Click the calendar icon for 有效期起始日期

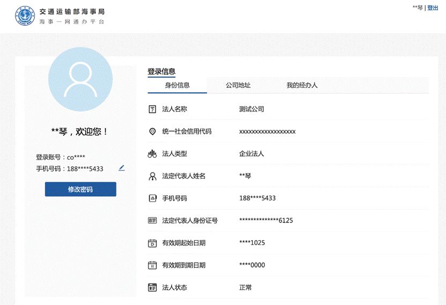152,243
